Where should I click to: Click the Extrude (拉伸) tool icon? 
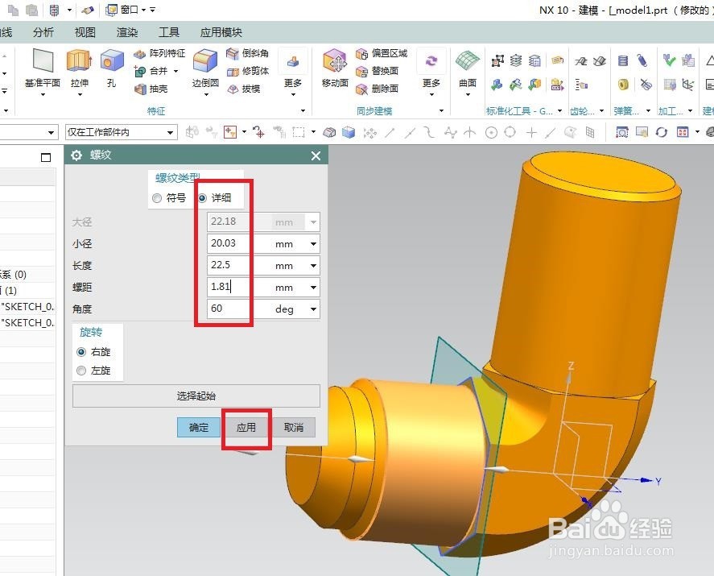coord(79,60)
